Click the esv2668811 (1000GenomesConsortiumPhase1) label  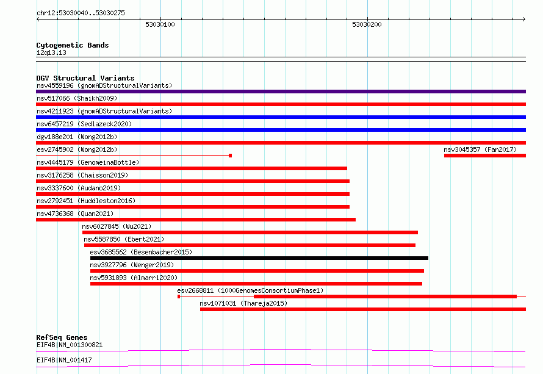coord(250,290)
